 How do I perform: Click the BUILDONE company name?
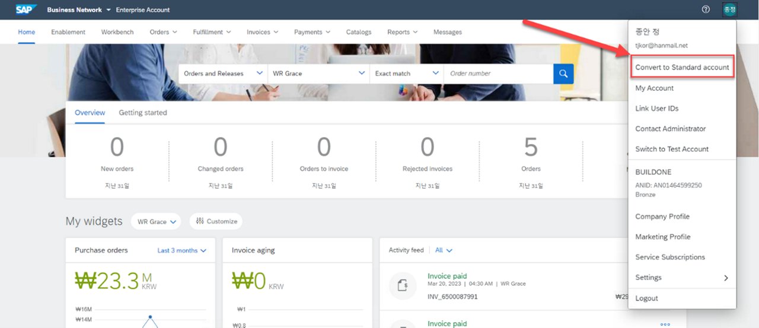point(653,172)
